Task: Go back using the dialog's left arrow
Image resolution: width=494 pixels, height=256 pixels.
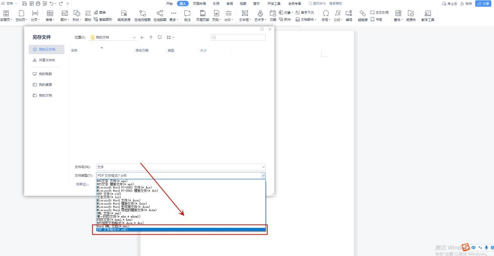Action: [142, 37]
